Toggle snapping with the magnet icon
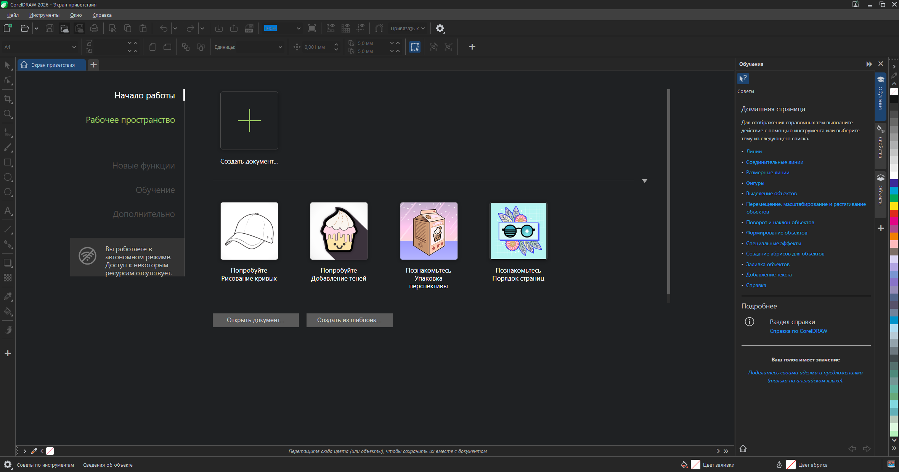Screen dimensions: 899x472 (379, 28)
